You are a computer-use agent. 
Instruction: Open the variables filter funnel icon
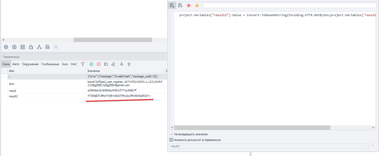click(x=83, y=64)
